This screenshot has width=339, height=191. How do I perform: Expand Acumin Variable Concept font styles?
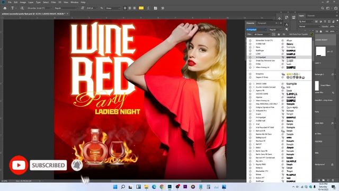pos(254,87)
